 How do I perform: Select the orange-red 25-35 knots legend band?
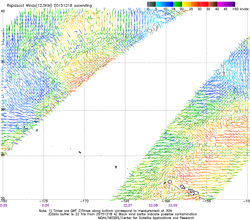[x=200, y=4]
